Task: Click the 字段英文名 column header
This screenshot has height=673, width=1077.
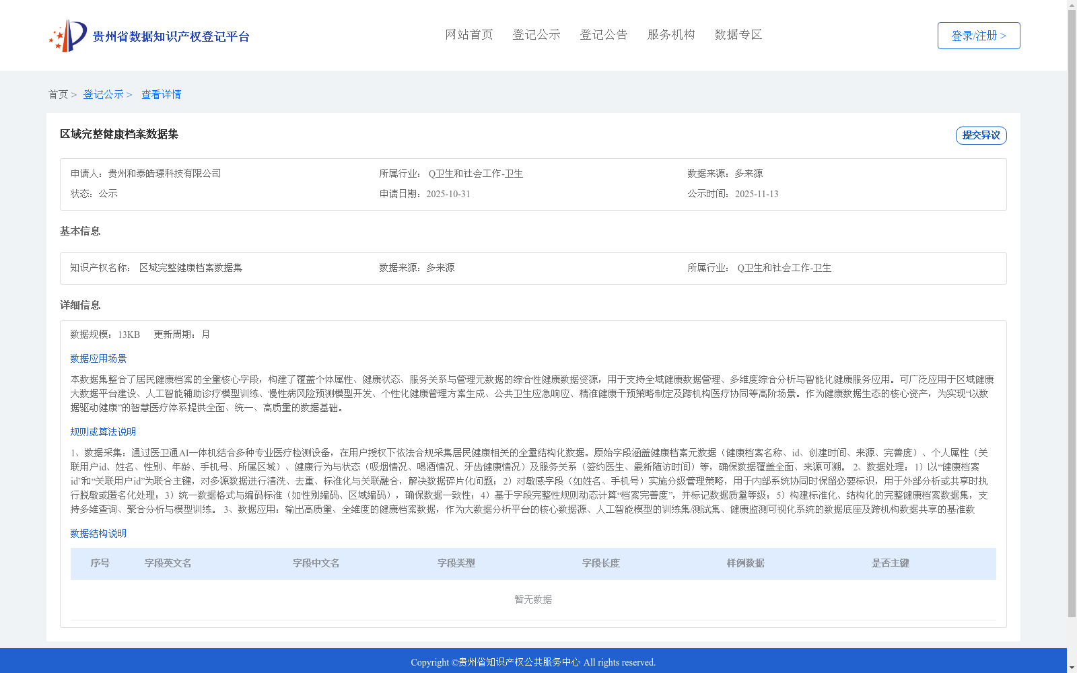Action: 168,563
